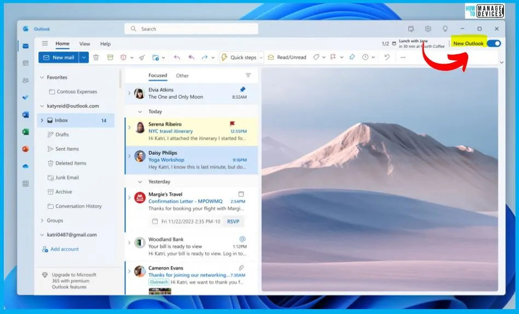The width and height of the screenshot is (519, 314).
Task: Open Daisy Philips Yoga Workshop email
Action: click(191, 159)
